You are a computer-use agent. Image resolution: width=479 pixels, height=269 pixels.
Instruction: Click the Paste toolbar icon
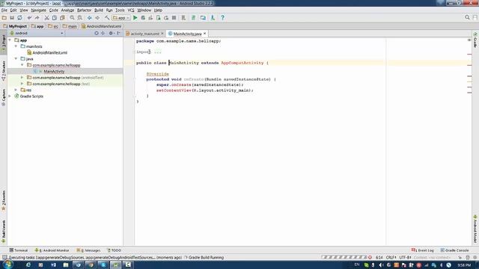tap(62, 18)
